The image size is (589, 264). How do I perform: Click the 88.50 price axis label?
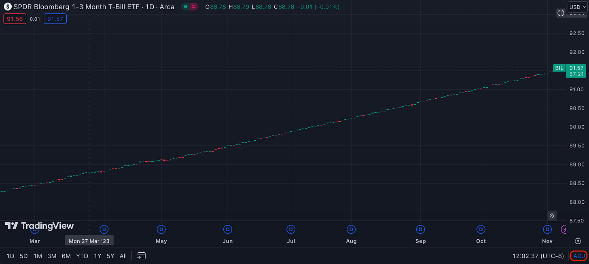[576, 183]
